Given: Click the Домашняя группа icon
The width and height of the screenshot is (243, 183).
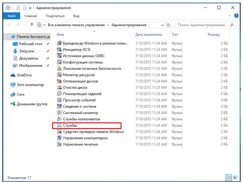Looking at the screenshot, I should [x=13, y=104].
